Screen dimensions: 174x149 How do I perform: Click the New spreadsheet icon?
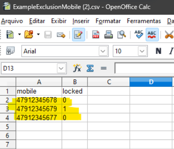click(x=10, y=34)
